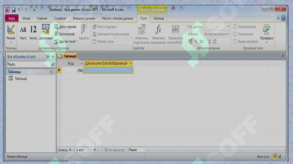Image resolution: width=293 pixels, height=164 pixels.
Task: Enable the Обязательное checkbox
Action: pyautogui.click(x=235, y=27)
